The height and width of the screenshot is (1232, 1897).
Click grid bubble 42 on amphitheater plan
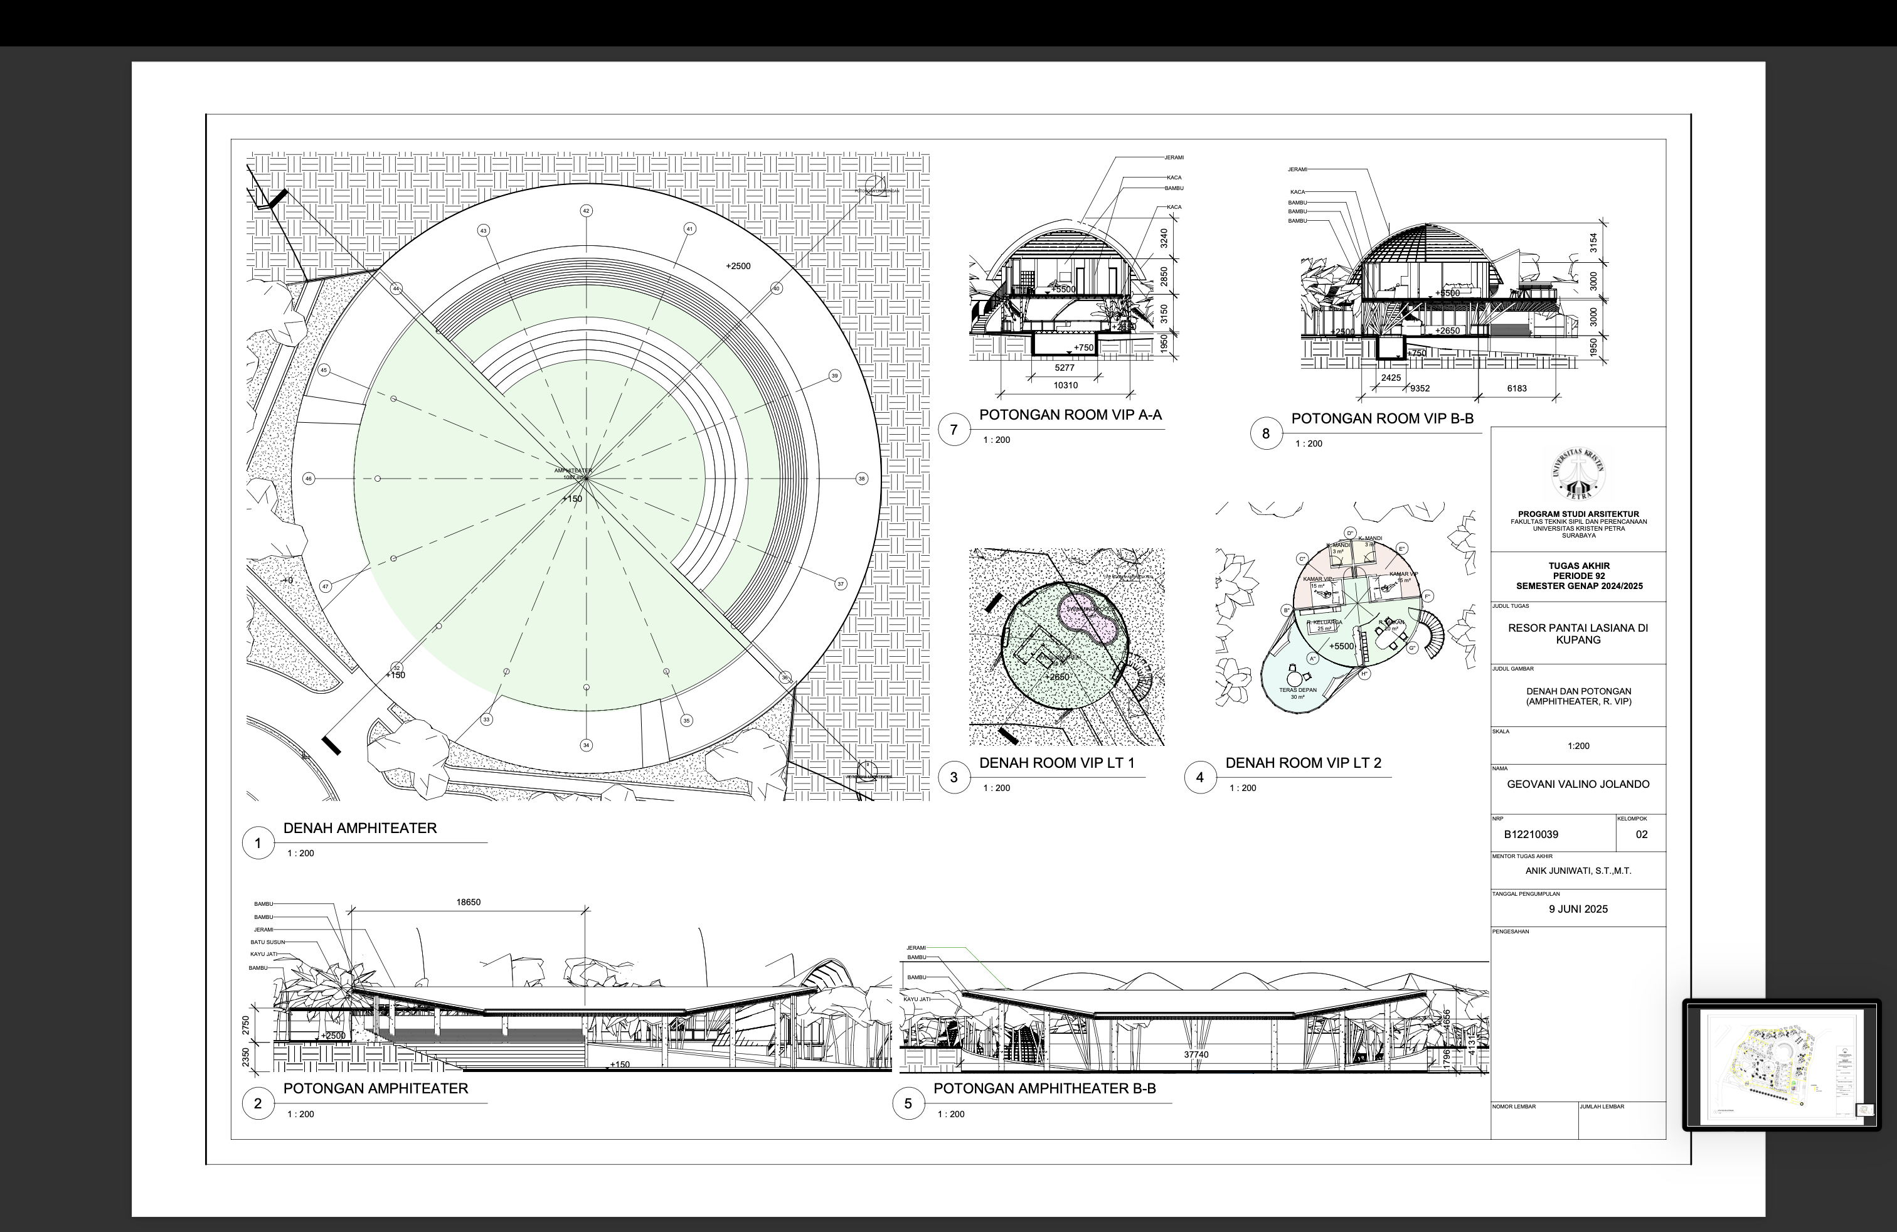point(586,211)
